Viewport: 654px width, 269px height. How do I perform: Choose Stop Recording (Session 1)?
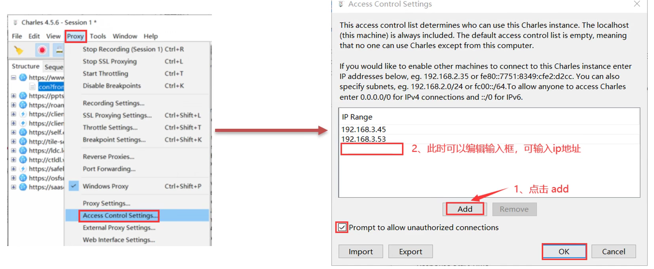pos(137,49)
